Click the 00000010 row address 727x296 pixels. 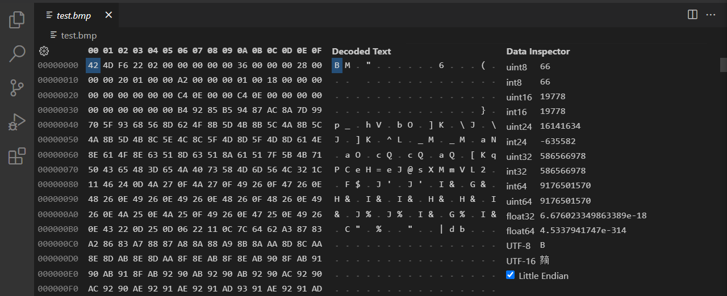coord(58,81)
